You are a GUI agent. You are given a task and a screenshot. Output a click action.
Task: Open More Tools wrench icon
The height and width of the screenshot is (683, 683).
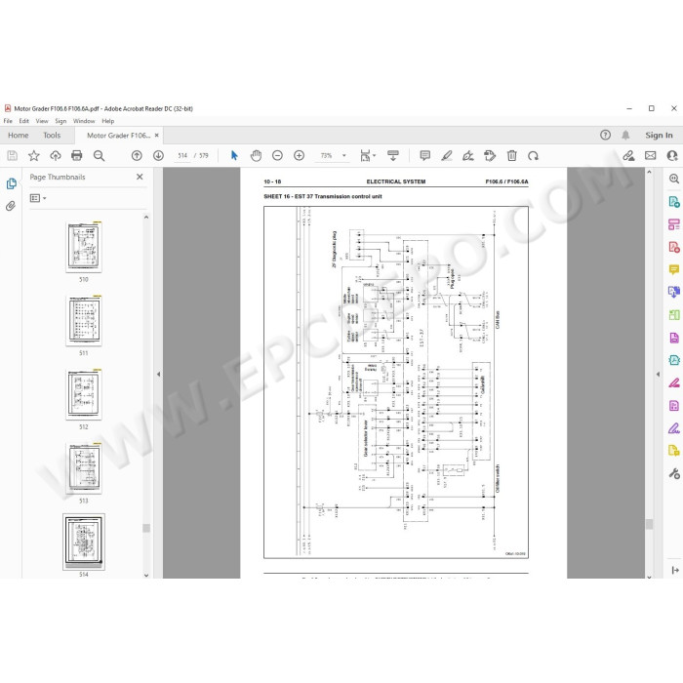[x=674, y=473]
